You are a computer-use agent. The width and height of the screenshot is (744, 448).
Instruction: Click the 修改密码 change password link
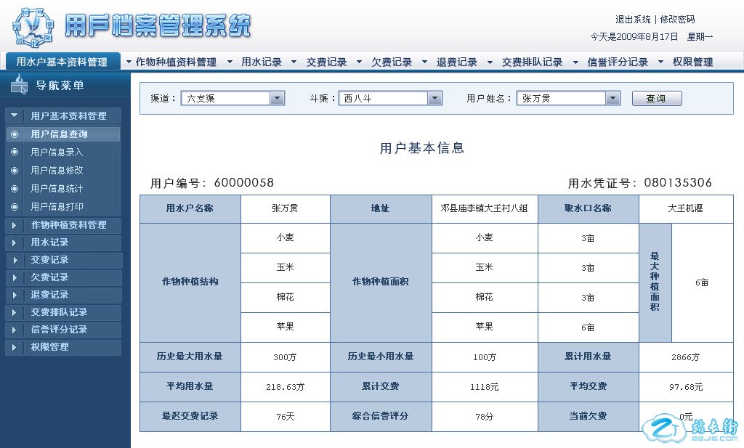point(677,20)
